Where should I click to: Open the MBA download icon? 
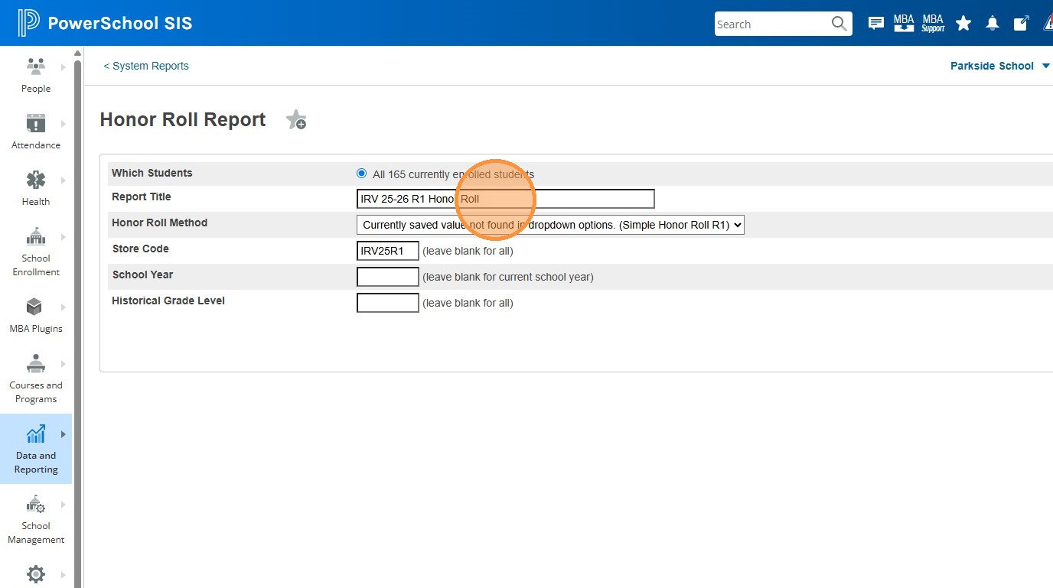[x=904, y=23]
